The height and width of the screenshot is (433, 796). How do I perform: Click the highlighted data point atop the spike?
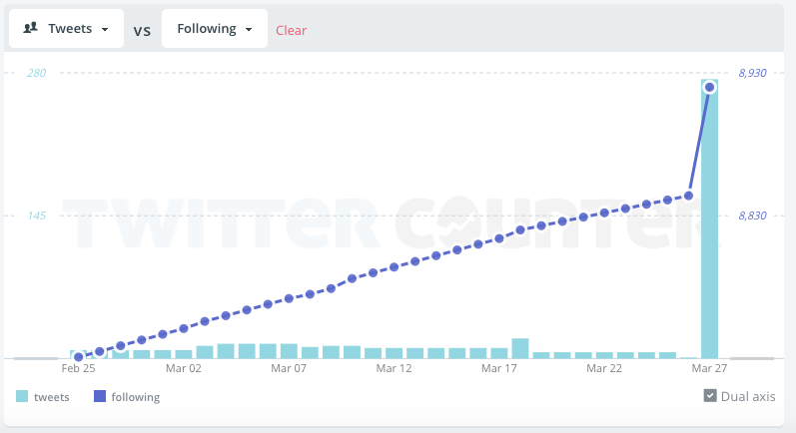point(710,88)
